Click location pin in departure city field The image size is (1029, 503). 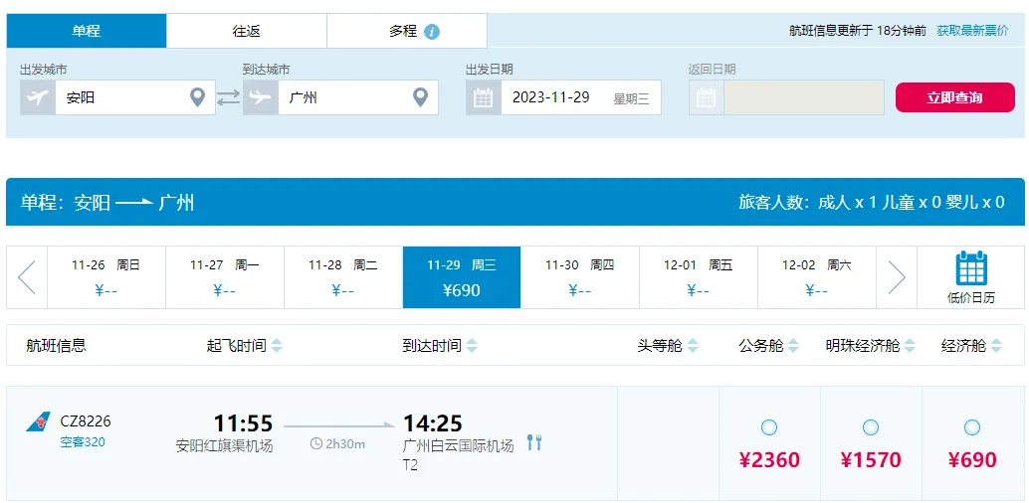coord(197,97)
